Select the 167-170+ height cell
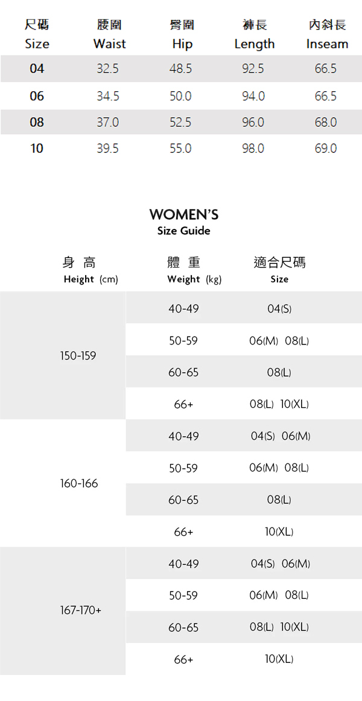Viewport: 362px width, 701px height. tap(81, 611)
